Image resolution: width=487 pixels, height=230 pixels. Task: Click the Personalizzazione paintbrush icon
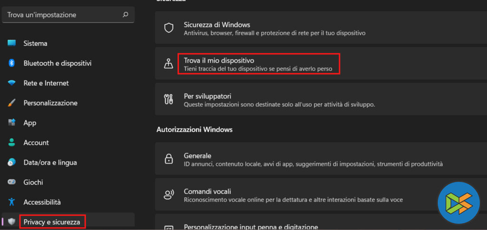pos(12,103)
